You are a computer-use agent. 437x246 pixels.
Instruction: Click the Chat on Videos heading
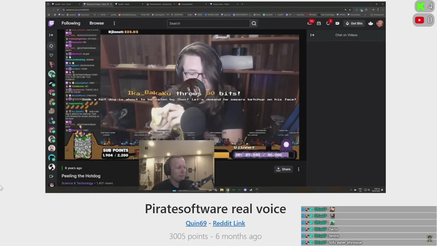pos(346,35)
